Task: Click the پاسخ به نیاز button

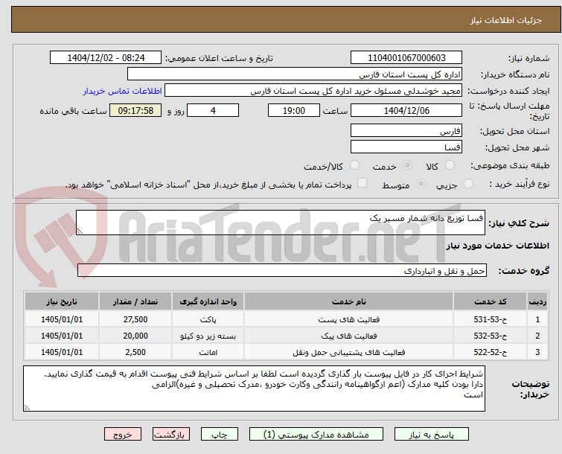Action: tap(431, 435)
